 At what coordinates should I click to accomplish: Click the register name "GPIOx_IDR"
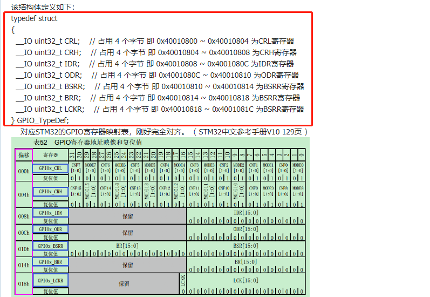click(x=51, y=213)
